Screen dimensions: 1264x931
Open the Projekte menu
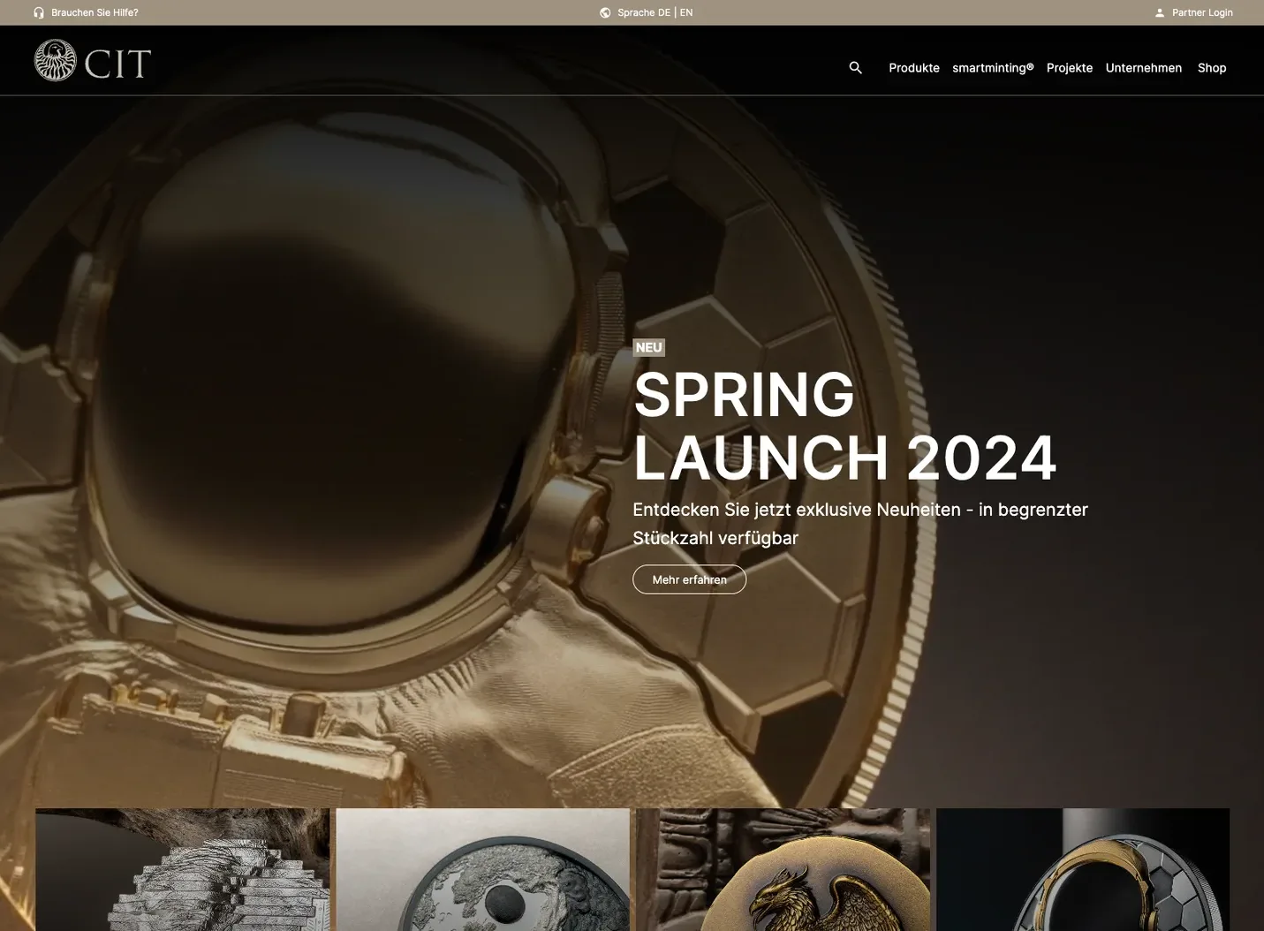tap(1070, 68)
